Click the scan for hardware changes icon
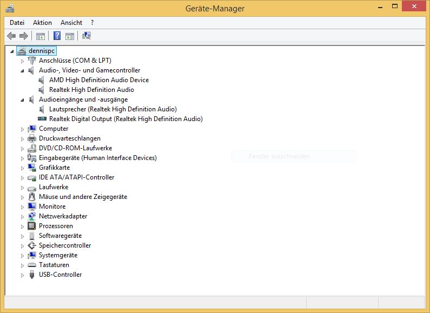The image size is (430, 313). click(87, 36)
